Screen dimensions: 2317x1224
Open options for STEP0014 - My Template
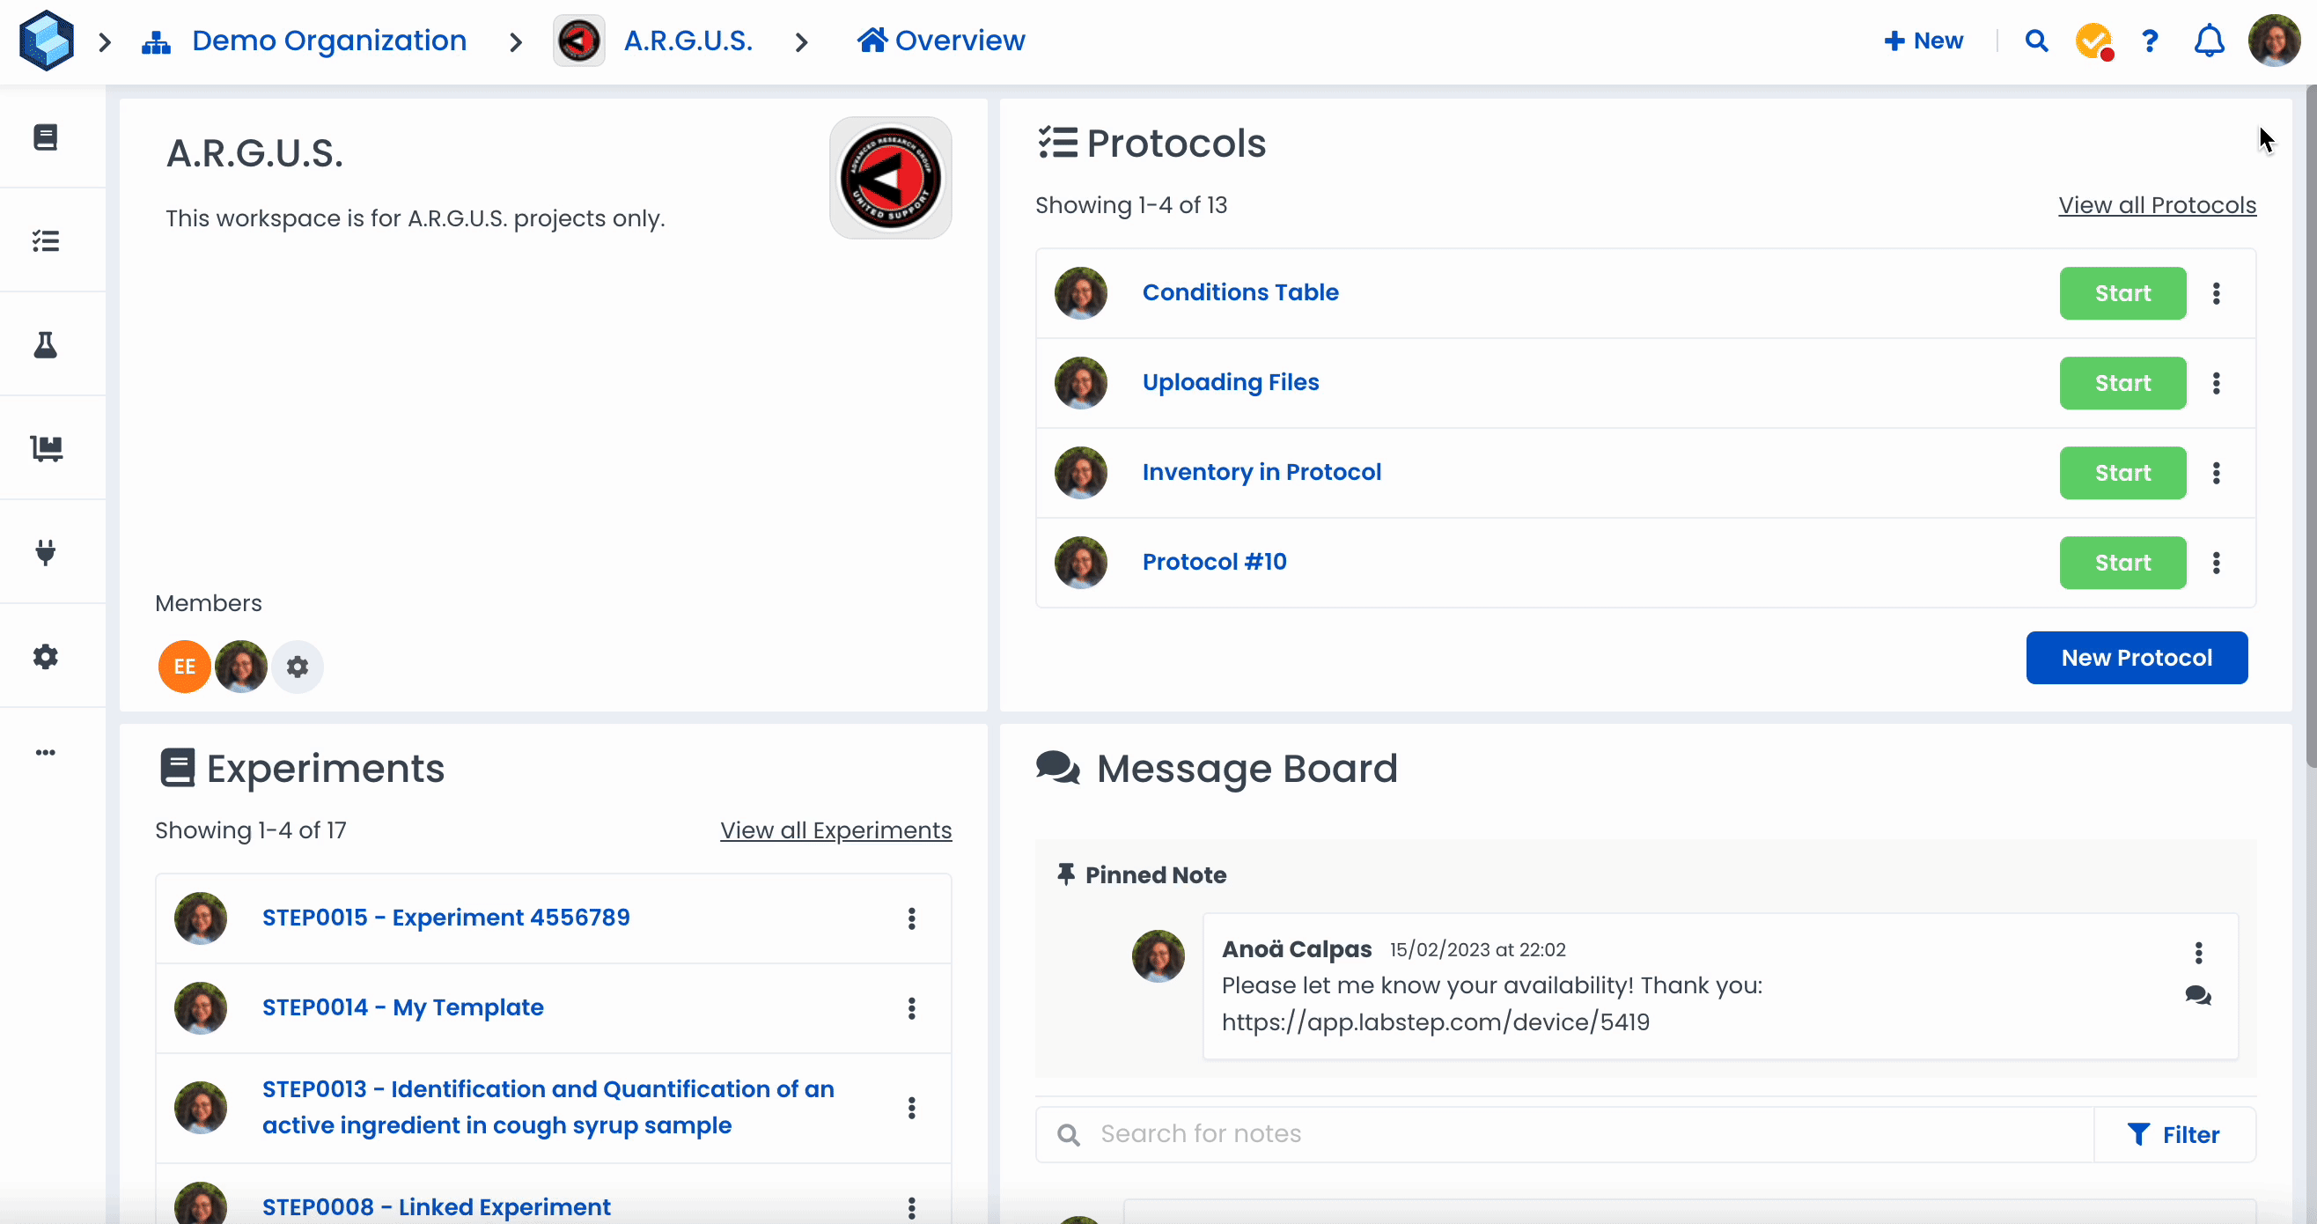[911, 1008]
